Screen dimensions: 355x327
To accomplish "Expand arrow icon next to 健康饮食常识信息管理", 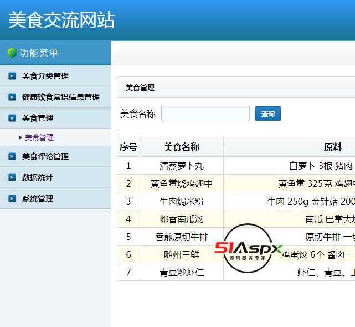I will (x=12, y=97).
